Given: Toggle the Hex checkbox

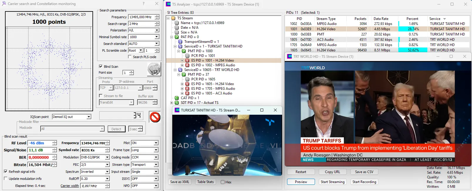Looking at the screenshot, I should tap(223, 182).
